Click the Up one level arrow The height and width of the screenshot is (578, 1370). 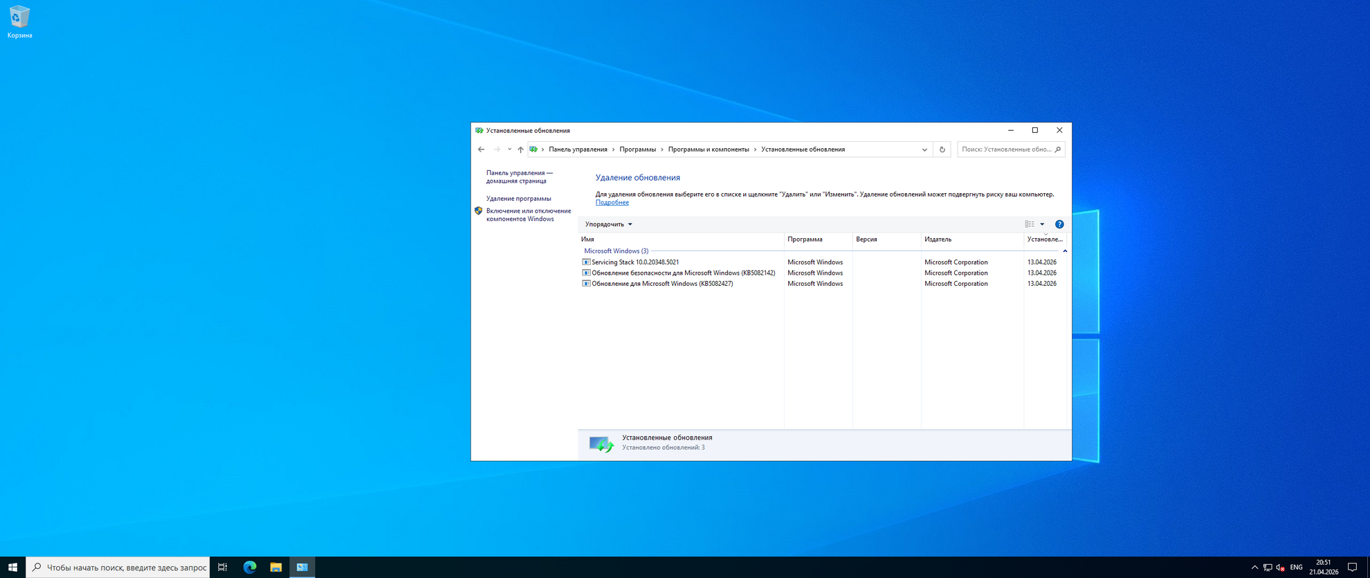(520, 150)
